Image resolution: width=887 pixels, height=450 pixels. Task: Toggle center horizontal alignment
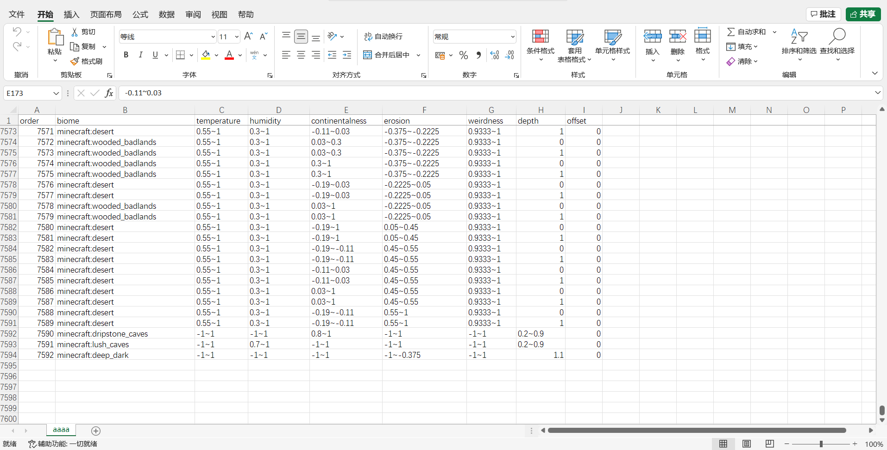click(x=301, y=55)
